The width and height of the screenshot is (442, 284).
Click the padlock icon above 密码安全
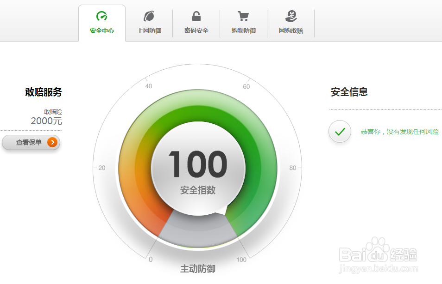pyautogui.click(x=196, y=16)
